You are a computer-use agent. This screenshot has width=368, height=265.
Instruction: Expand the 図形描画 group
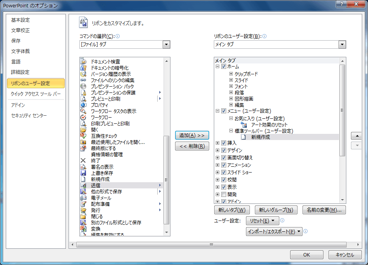click(231, 99)
